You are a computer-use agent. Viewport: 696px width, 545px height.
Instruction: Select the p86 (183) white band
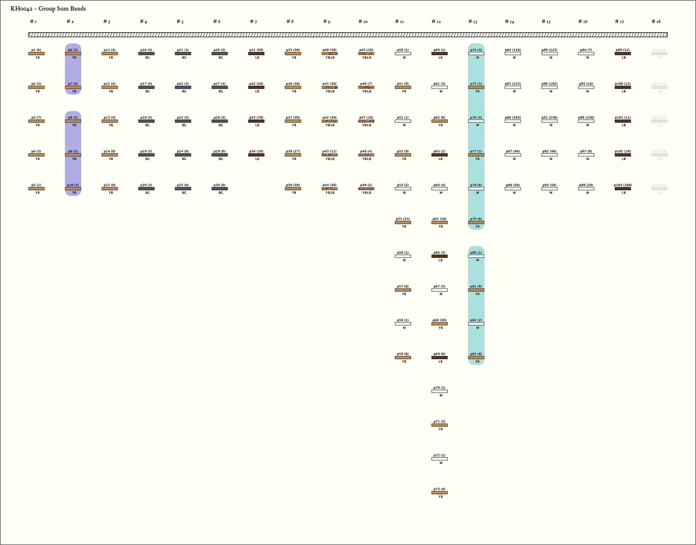[x=513, y=121]
